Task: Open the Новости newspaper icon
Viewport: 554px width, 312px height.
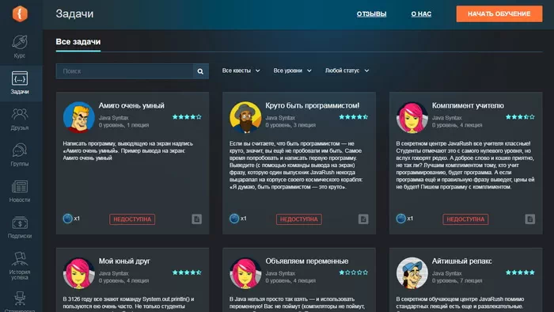Action: click(20, 186)
